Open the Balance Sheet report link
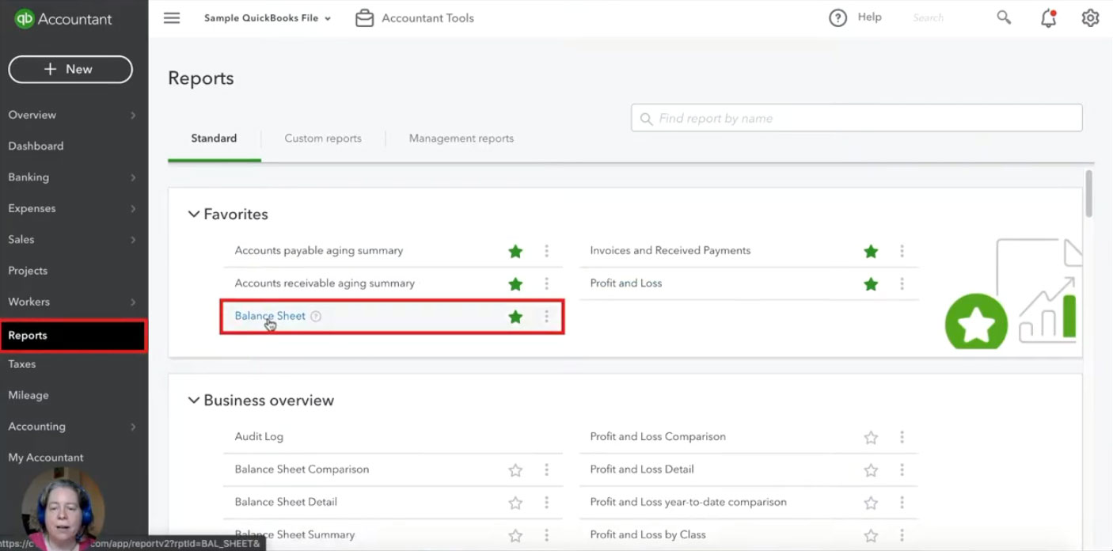Viewport: 1113px width, 551px height. click(270, 316)
